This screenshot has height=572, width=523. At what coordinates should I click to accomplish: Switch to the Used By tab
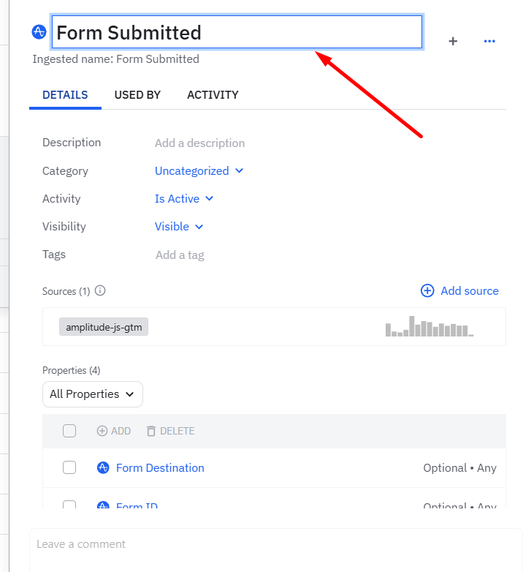pos(137,95)
